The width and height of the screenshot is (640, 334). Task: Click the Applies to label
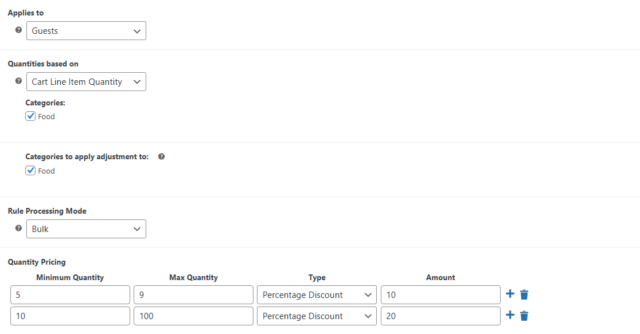(26, 13)
